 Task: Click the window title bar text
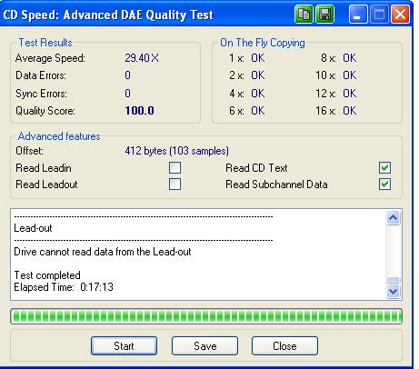(x=108, y=15)
